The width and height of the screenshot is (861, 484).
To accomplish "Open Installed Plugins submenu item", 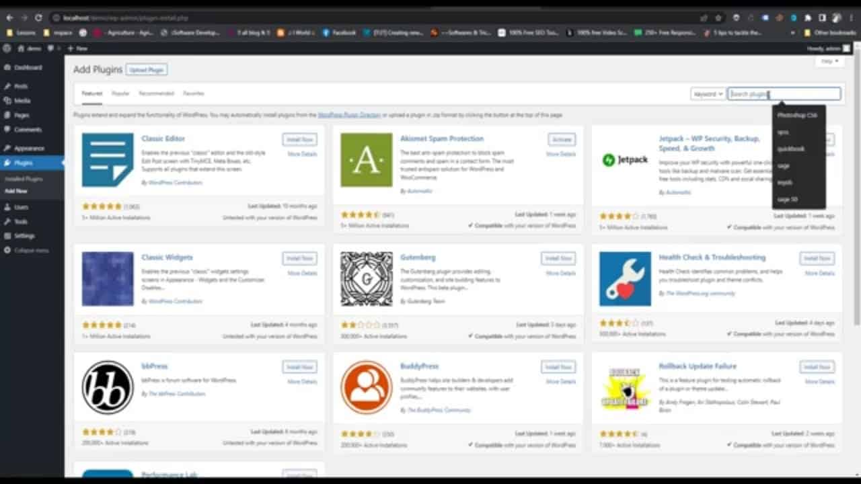I will pyautogui.click(x=24, y=179).
